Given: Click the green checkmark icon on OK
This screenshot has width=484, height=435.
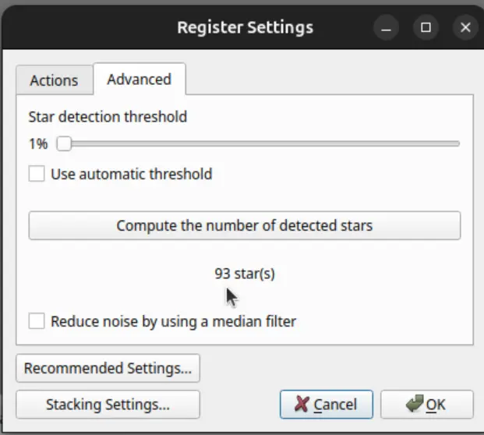Looking at the screenshot, I should pyautogui.click(x=414, y=405).
